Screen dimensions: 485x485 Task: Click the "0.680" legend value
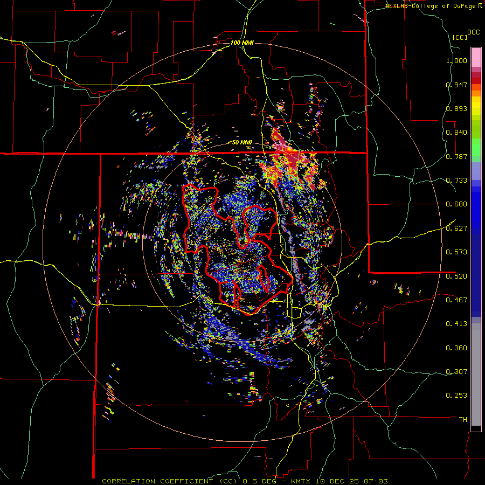[x=456, y=204]
